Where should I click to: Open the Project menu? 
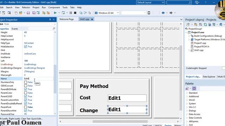point(36,7)
